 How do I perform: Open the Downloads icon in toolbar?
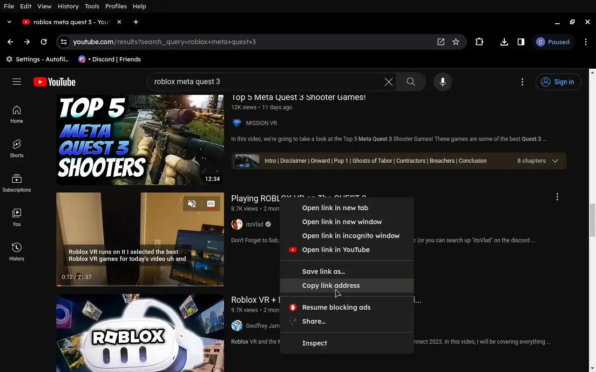(x=504, y=42)
